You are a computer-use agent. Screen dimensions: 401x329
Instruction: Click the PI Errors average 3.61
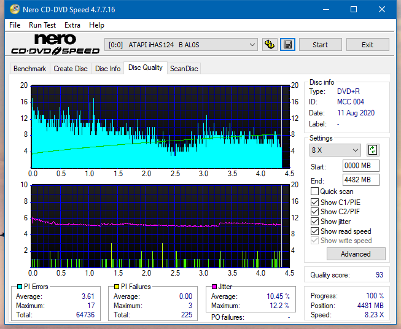88,296
